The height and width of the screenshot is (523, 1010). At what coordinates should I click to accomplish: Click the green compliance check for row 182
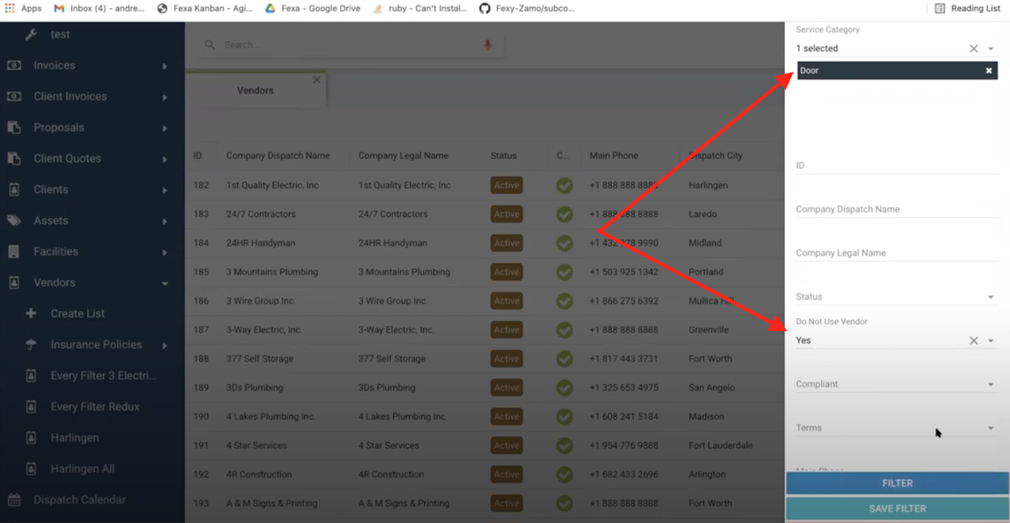564,185
